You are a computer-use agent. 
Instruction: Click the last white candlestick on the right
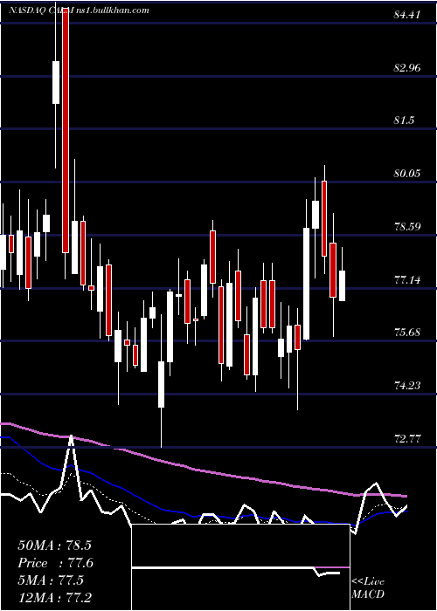(x=342, y=285)
